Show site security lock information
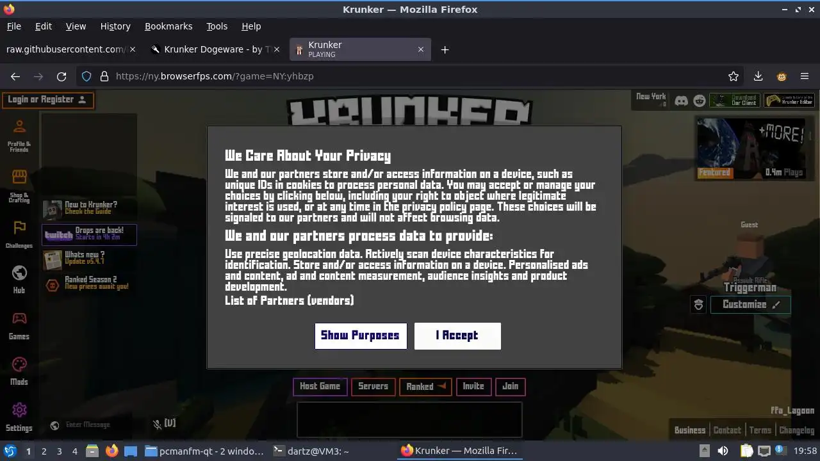 click(104, 76)
